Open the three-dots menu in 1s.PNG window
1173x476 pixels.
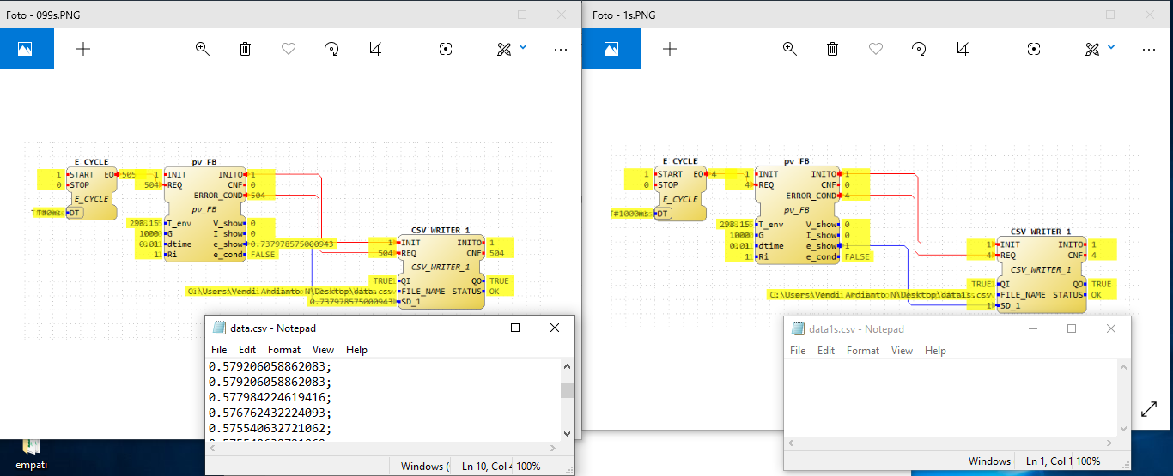click(1148, 49)
